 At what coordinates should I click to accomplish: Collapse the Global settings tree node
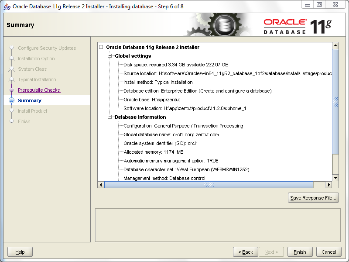point(110,56)
